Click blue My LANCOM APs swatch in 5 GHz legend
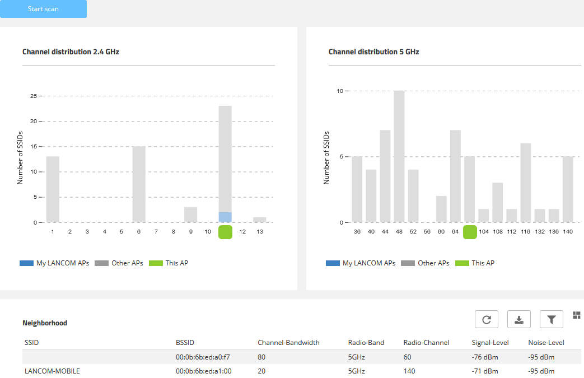 [333, 263]
